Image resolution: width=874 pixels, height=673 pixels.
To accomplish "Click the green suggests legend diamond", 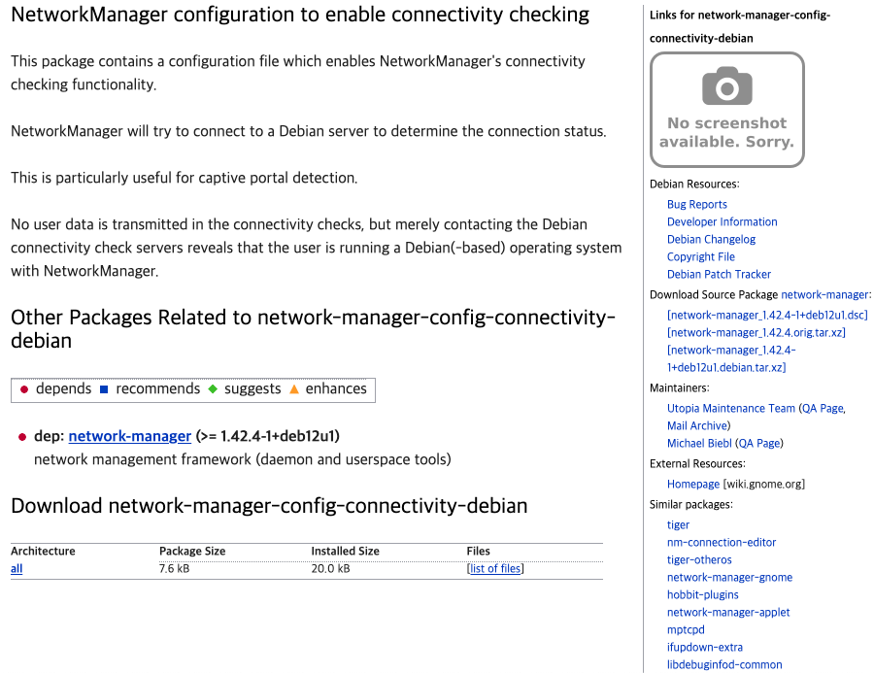I will pyautogui.click(x=213, y=389).
